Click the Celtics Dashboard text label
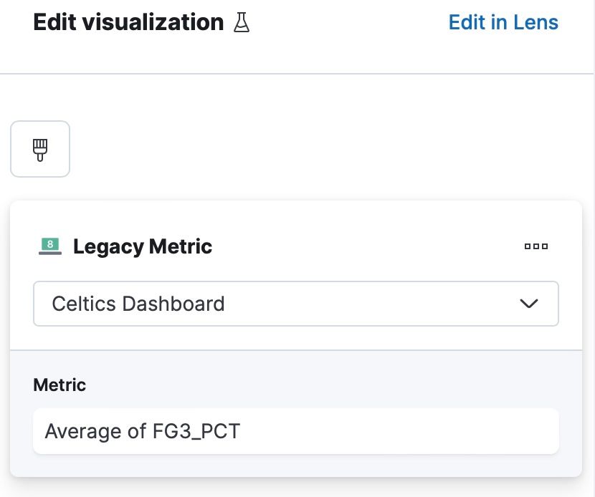595x497 pixels. [x=138, y=304]
